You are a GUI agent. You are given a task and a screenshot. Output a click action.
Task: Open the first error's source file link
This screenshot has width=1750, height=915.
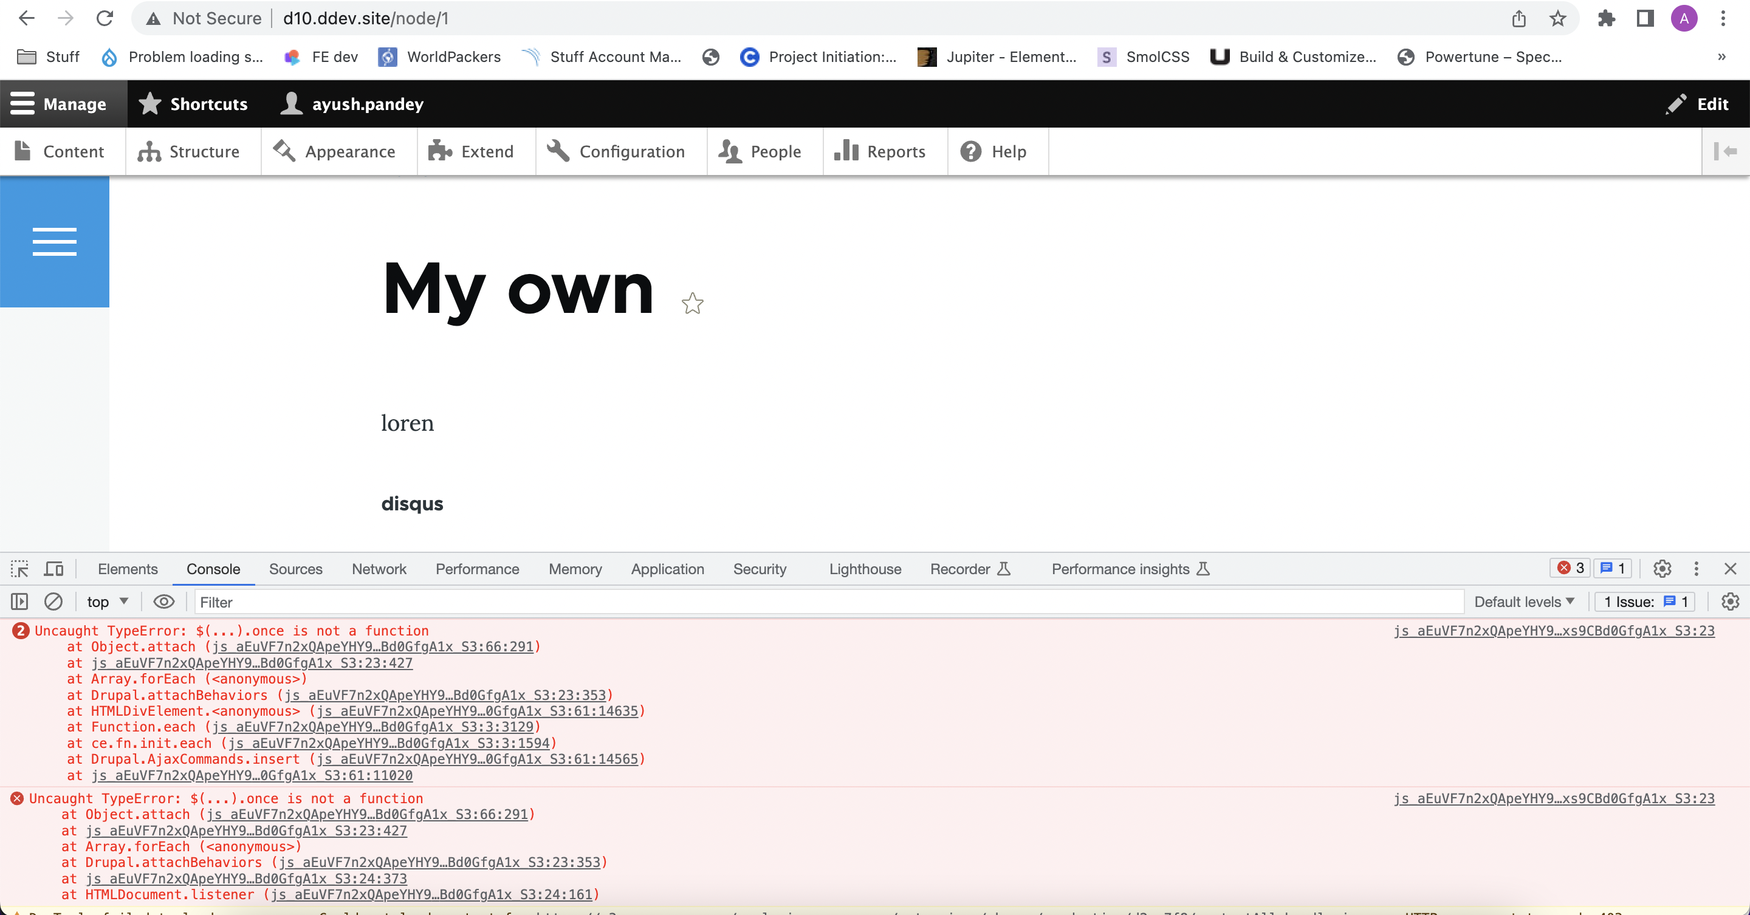coord(1554,631)
